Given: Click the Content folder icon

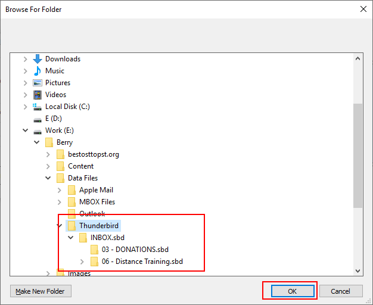Looking at the screenshot, I should pos(60,166).
